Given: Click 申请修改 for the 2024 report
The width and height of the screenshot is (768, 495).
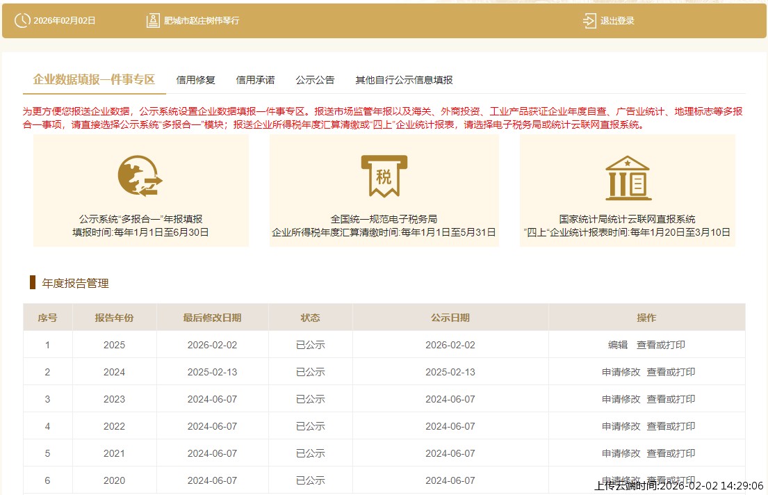Looking at the screenshot, I should point(621,372).
